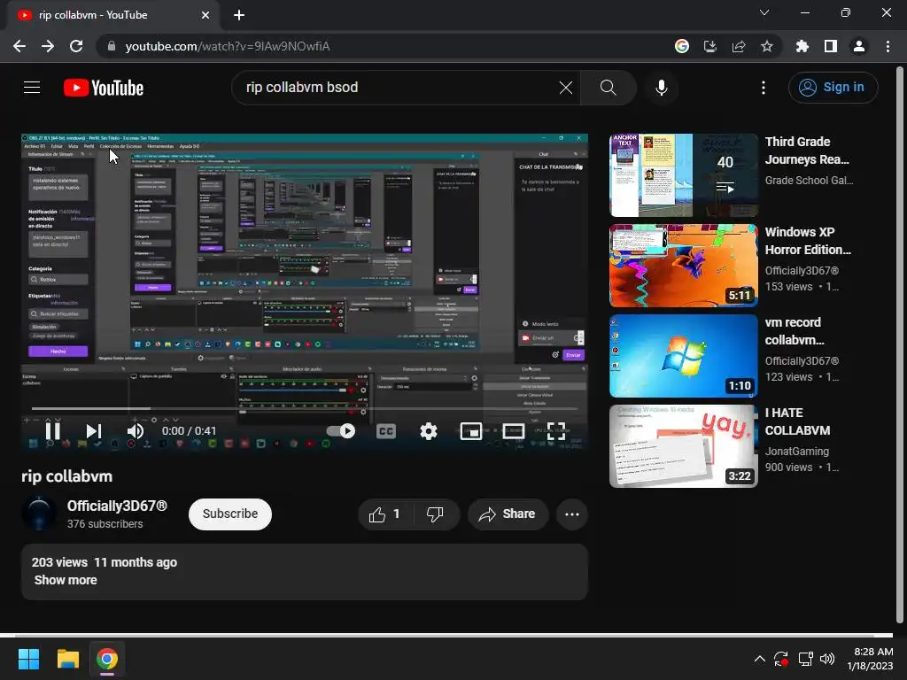Clear the search box text
This screenshot has width=907, height=680.
566,88
